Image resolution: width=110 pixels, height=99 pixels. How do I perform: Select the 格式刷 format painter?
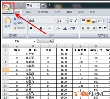19,28
